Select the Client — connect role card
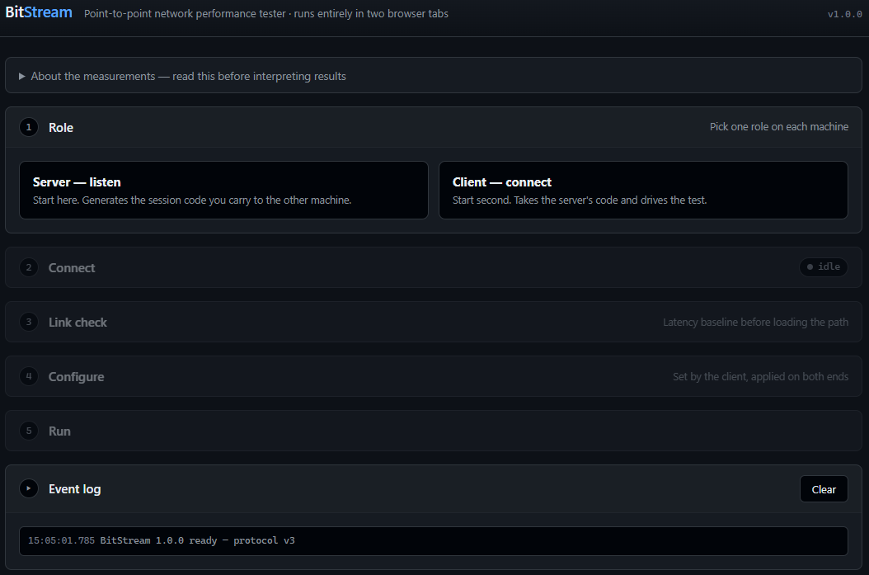This screenshot has width=869, height=575. (x=643, y=191)
